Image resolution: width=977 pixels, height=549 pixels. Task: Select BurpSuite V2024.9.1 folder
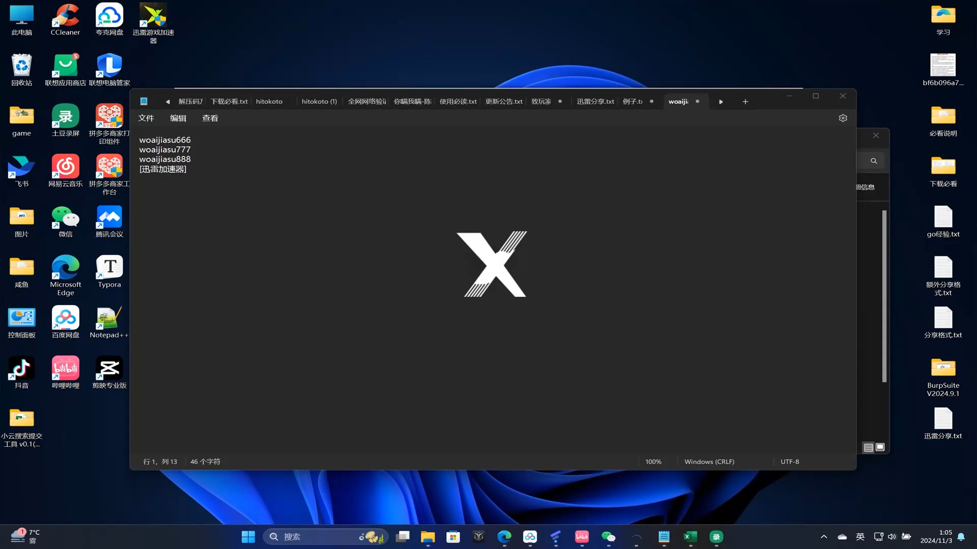943,377
